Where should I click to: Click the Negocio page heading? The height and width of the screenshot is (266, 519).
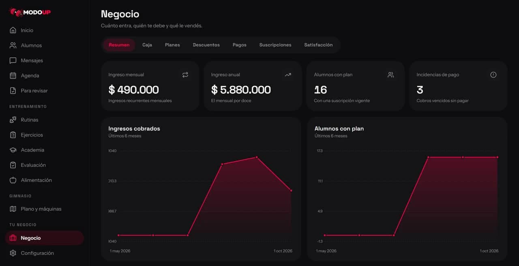120,14
